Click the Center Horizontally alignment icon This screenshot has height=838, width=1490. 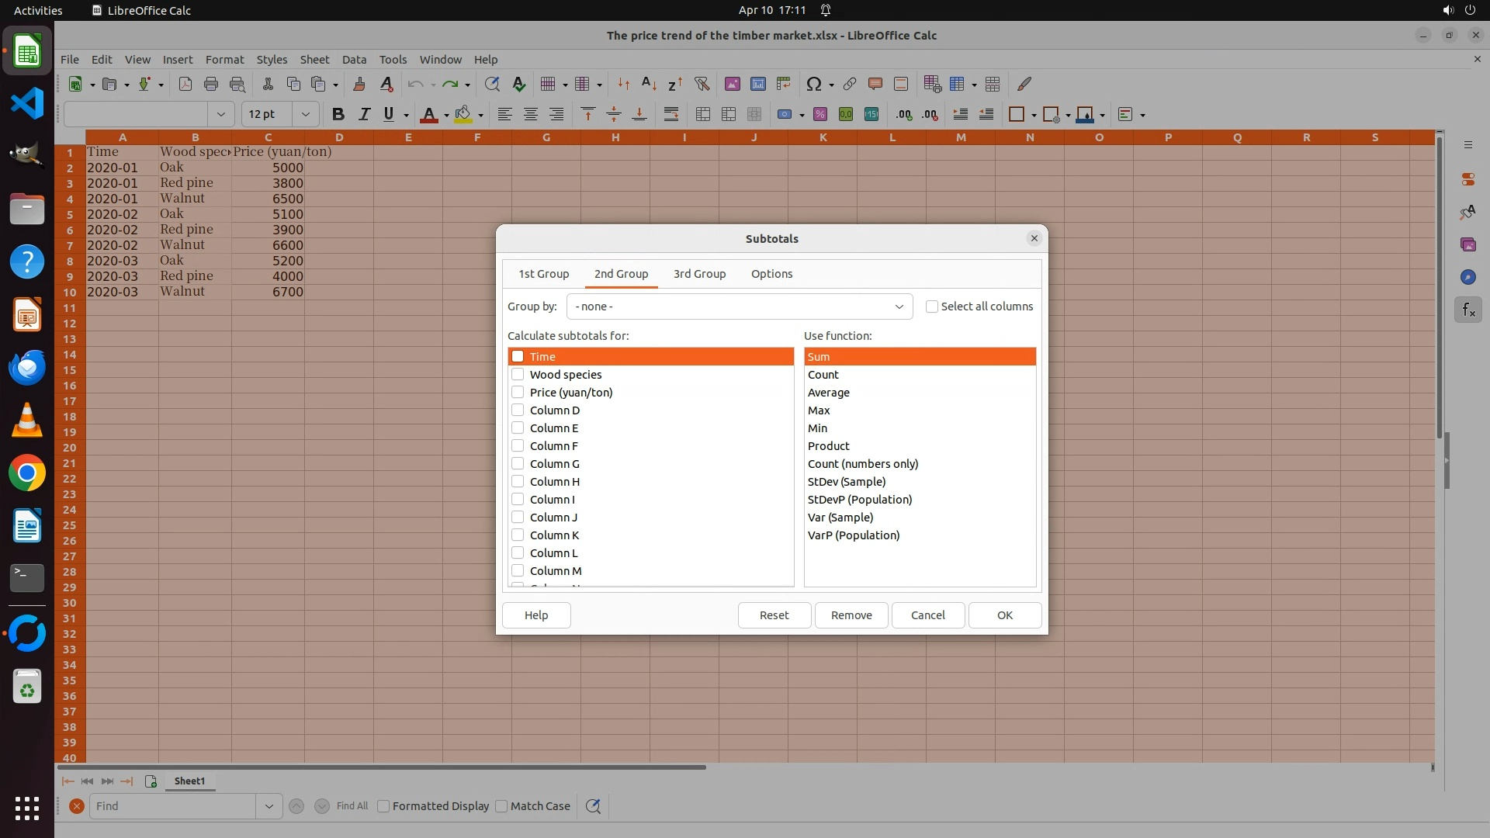pos(531,115)
